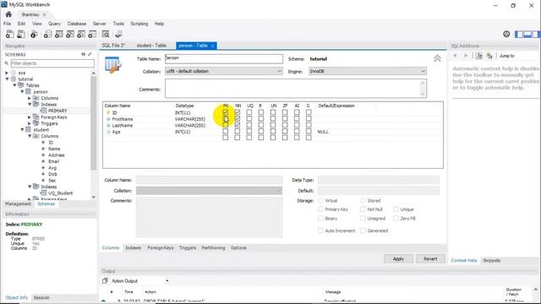Screen dimensions: 541x304
Task: Toggle the left sidebar panel icon
Action: [519, 34]
